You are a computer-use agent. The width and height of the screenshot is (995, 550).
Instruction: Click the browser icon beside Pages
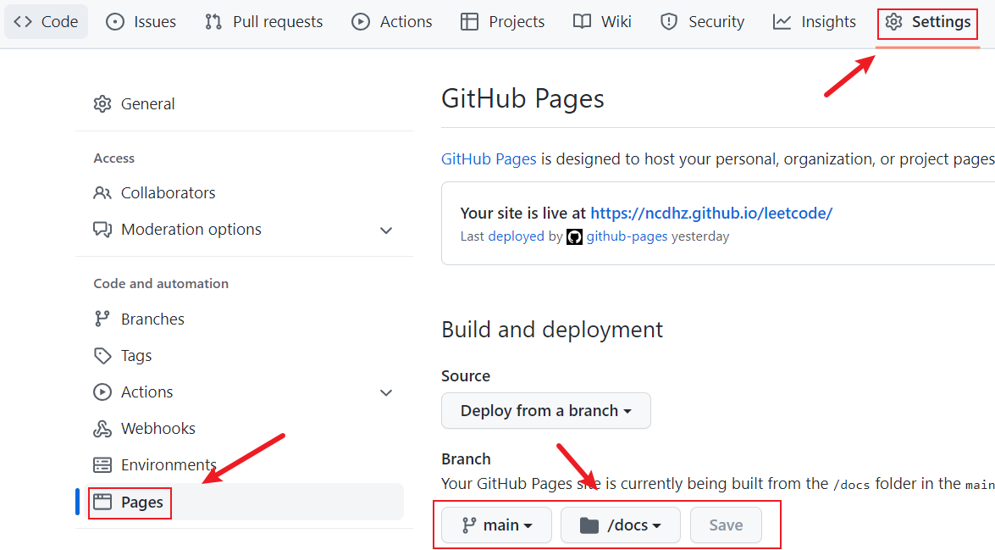point(102,502)
